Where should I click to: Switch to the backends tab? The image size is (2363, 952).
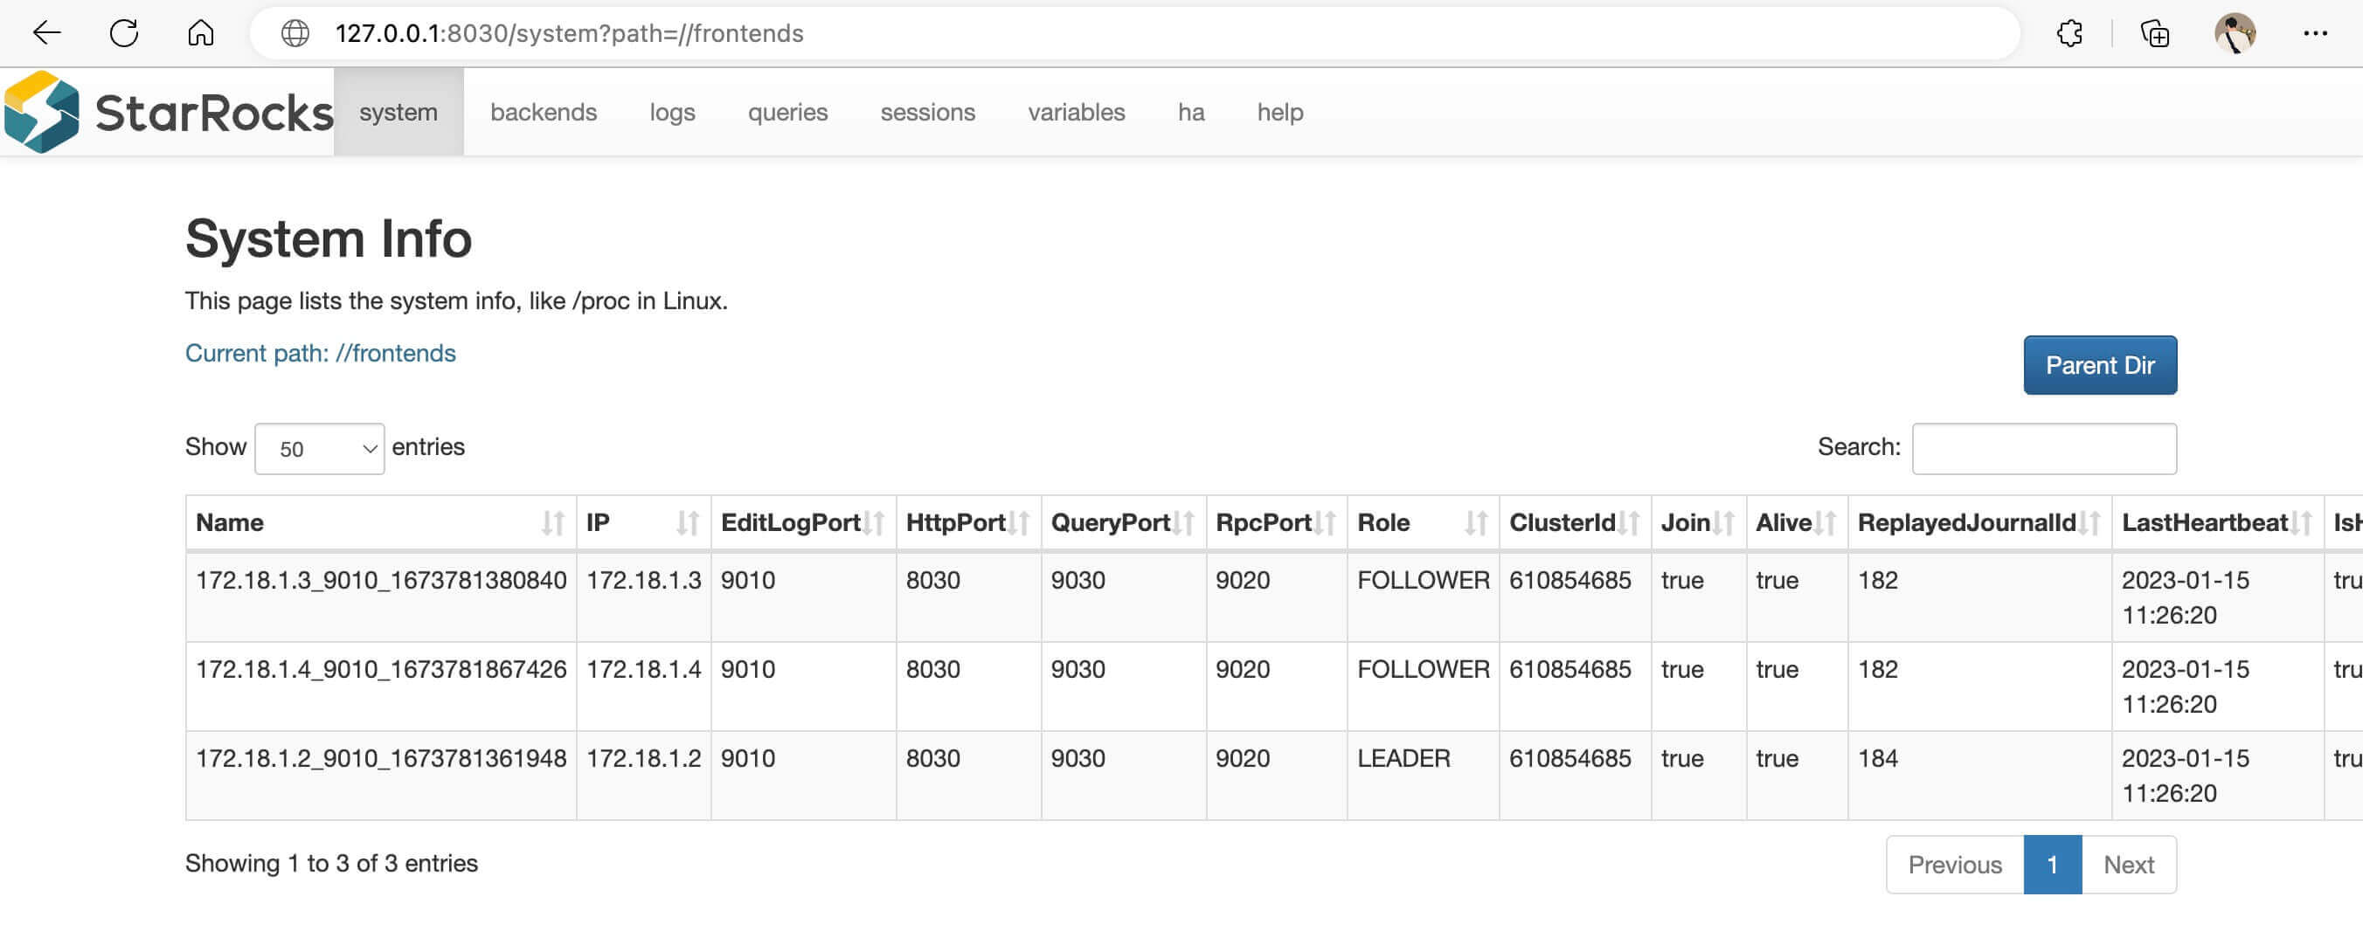(x=543, y=112)
